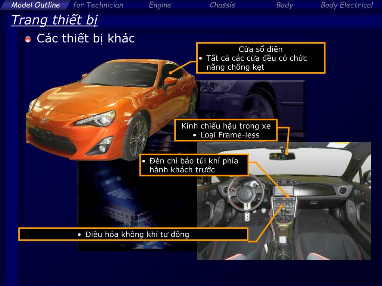Select the Loại Frame-less bullet text
The width and height of the screenshot is (382, 286).
point(230,135)
